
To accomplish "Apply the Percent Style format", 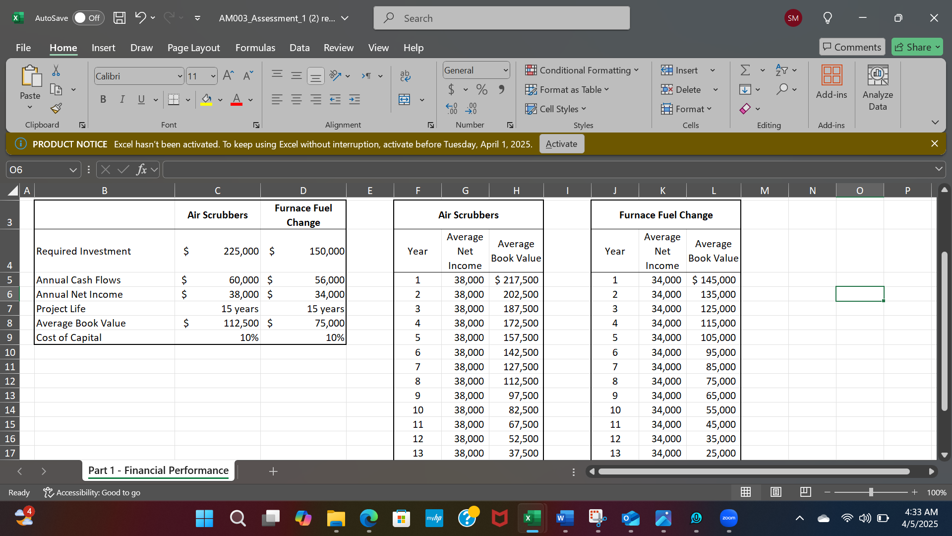I will pos(481,89).
